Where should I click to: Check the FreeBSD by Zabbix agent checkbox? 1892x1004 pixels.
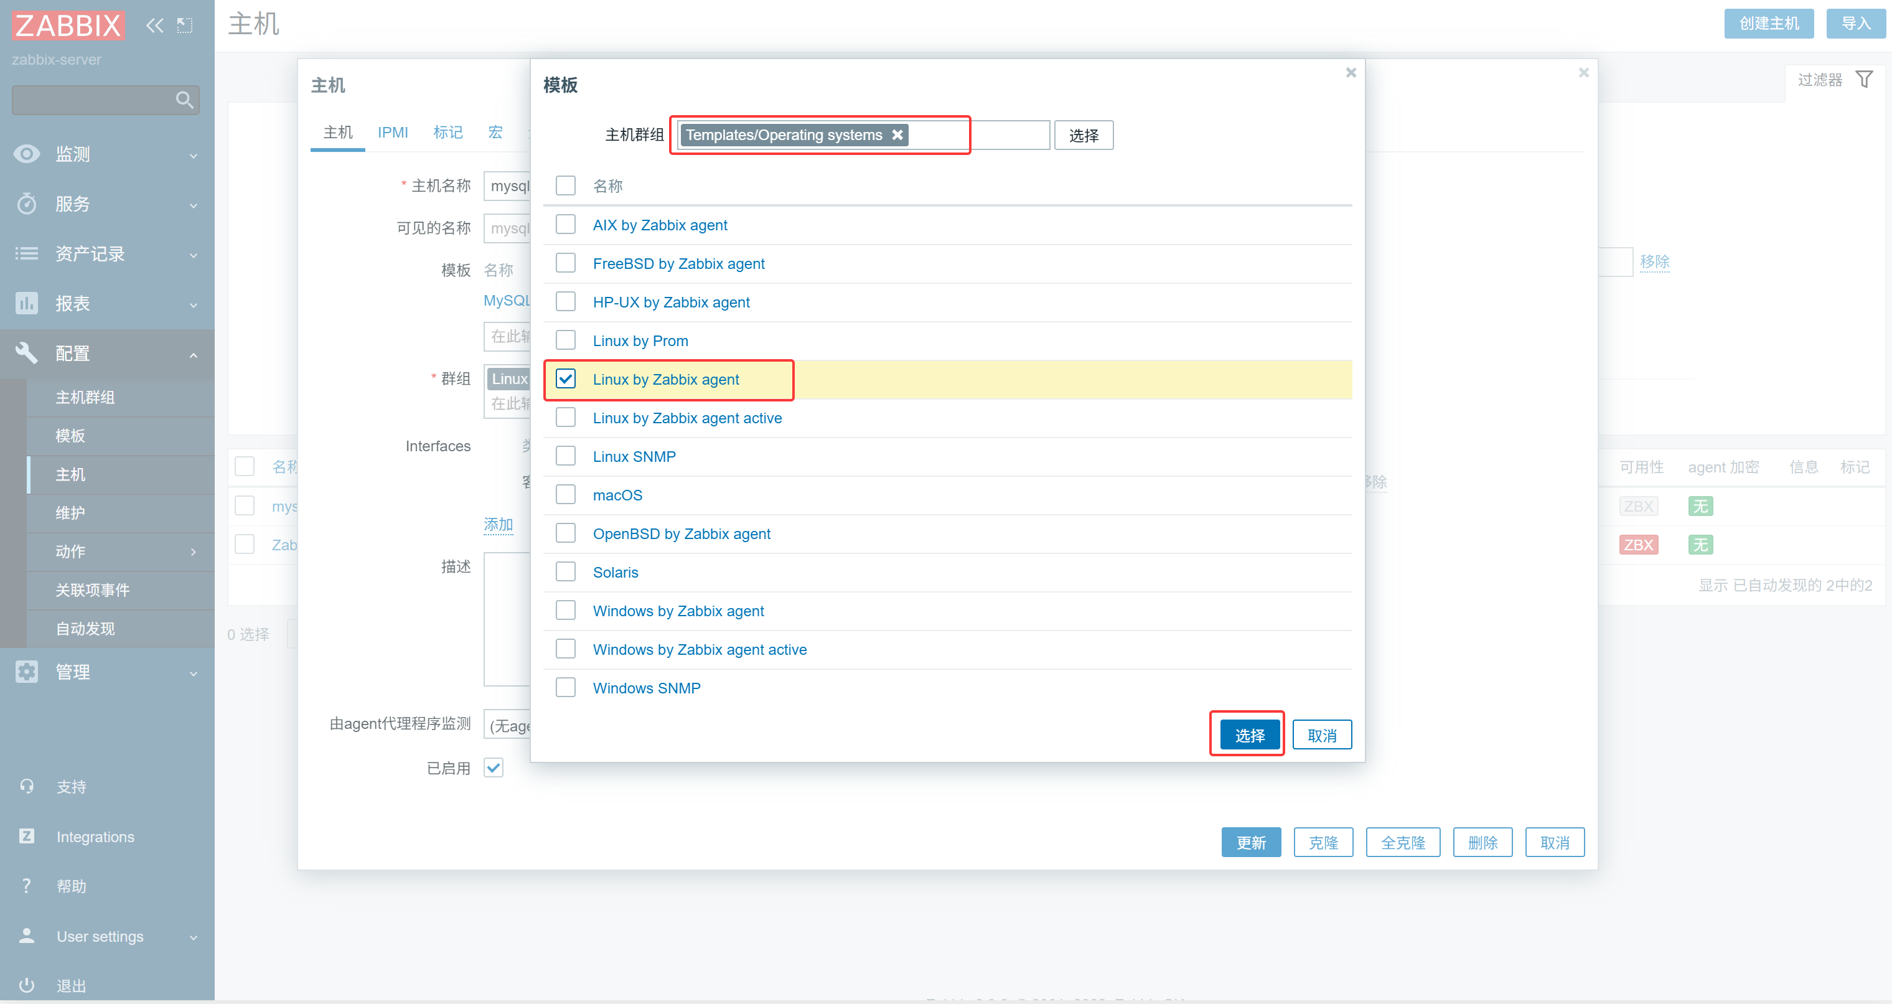pyautogui.click(x=566, y=263)
